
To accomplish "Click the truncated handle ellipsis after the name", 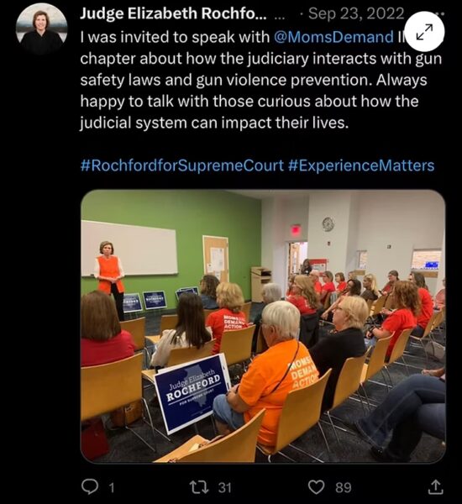I will click(280, 16).
